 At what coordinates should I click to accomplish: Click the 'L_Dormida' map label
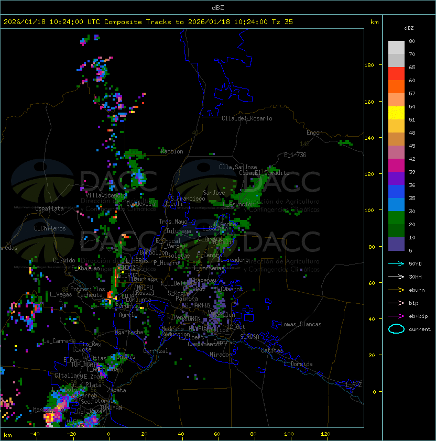tap(298, 364)
